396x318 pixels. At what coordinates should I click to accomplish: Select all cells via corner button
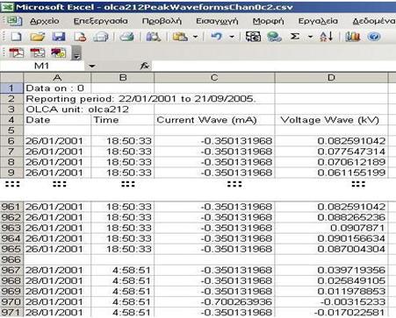click(x=11, y=78)
